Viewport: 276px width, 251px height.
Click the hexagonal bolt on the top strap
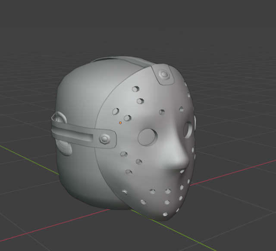tap(164, 75)
